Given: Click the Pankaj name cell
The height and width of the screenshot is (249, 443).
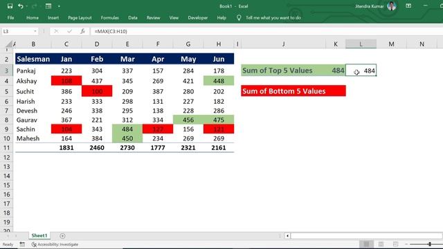Looking at the screenshot, I should pos(33,71).
